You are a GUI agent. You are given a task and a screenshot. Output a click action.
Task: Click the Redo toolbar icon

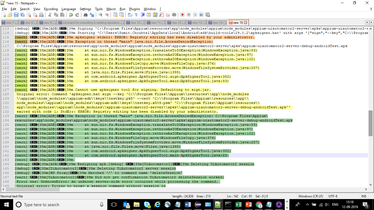(77, 15)
